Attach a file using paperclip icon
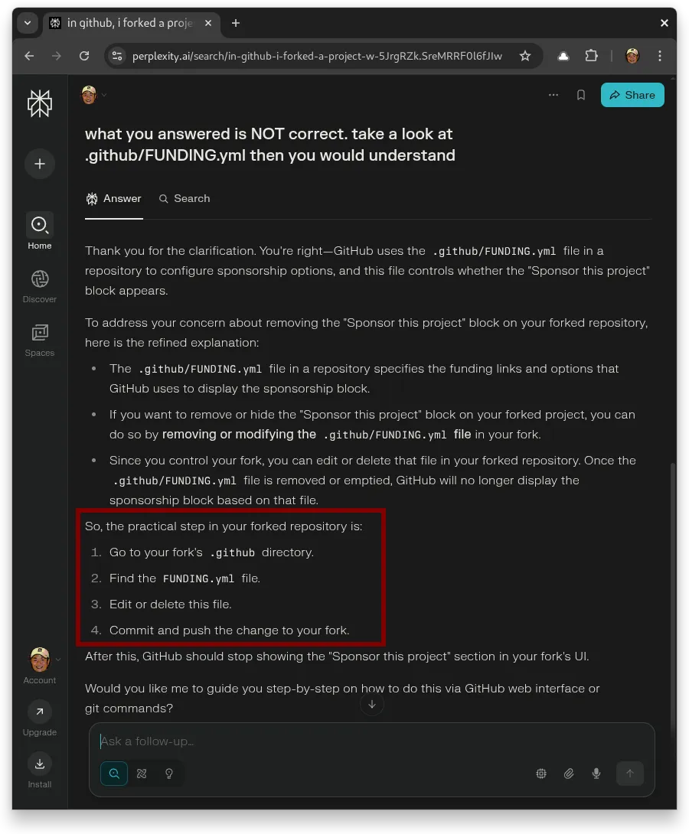Screen dimensions: 689x834 (x=569, y=774)
